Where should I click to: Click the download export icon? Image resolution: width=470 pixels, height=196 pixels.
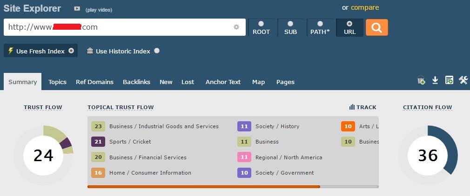point(435,80)
